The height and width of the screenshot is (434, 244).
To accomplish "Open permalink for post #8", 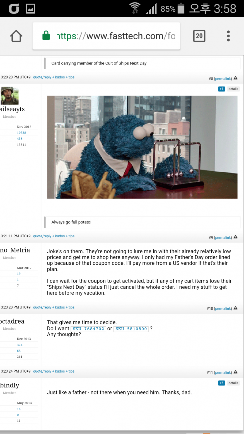I will [223, 79].
